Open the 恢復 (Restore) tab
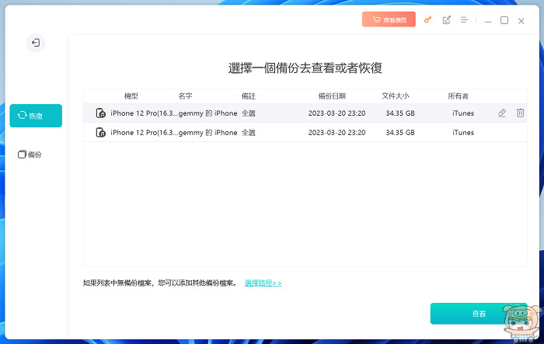This screenshot has height=344, width=544. point(36,116)
